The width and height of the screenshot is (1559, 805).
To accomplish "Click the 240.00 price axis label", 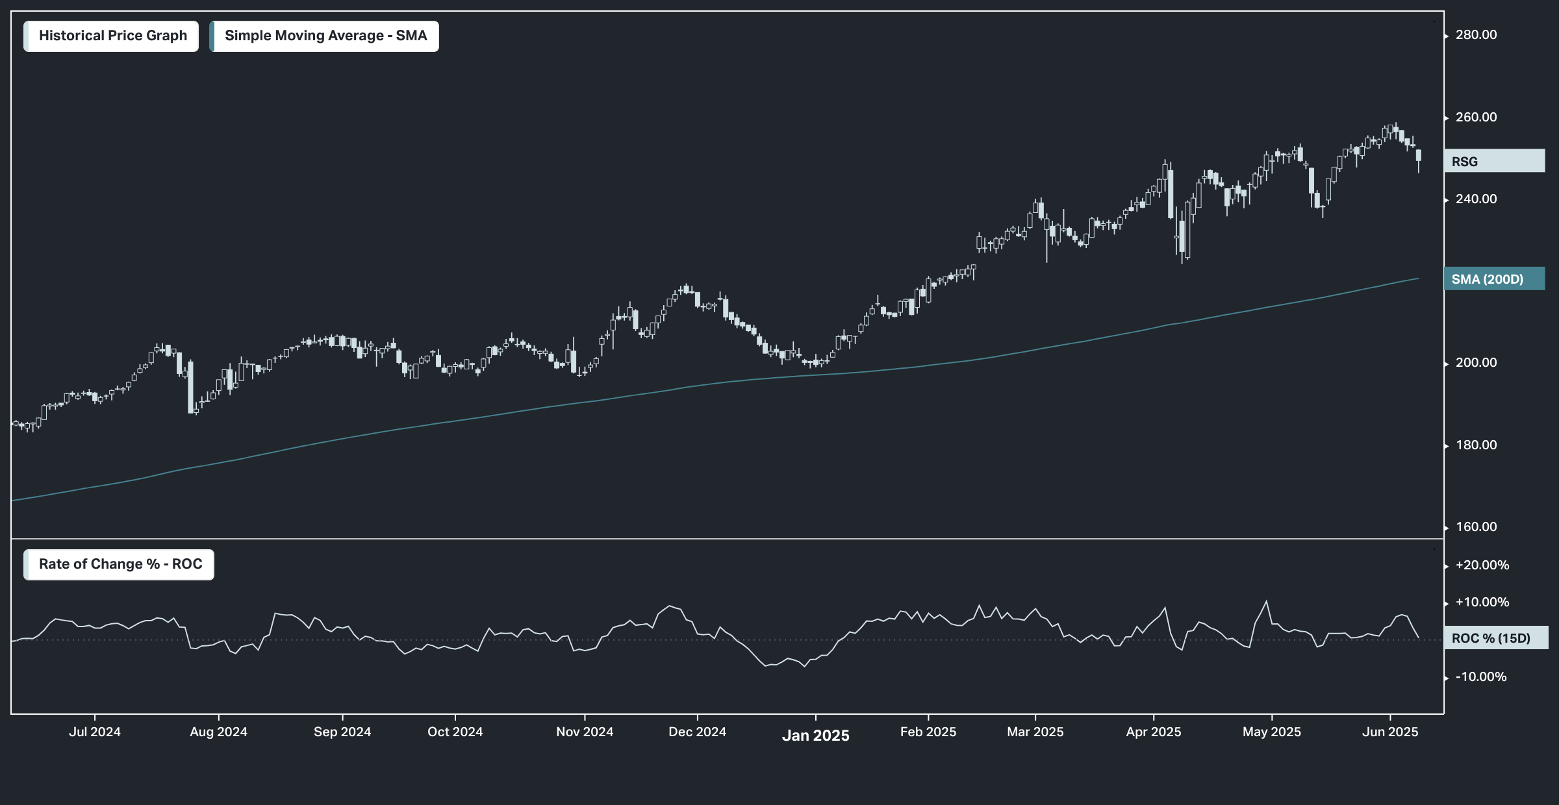I will tap(1476, 199).
